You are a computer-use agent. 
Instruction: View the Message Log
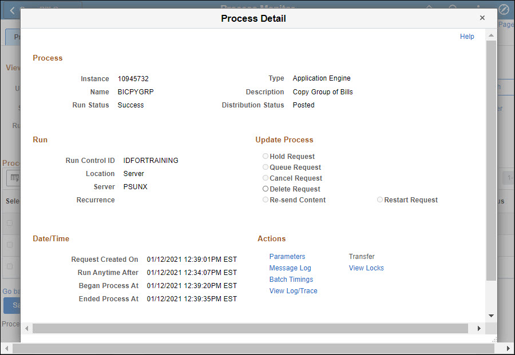pos(290,268)
